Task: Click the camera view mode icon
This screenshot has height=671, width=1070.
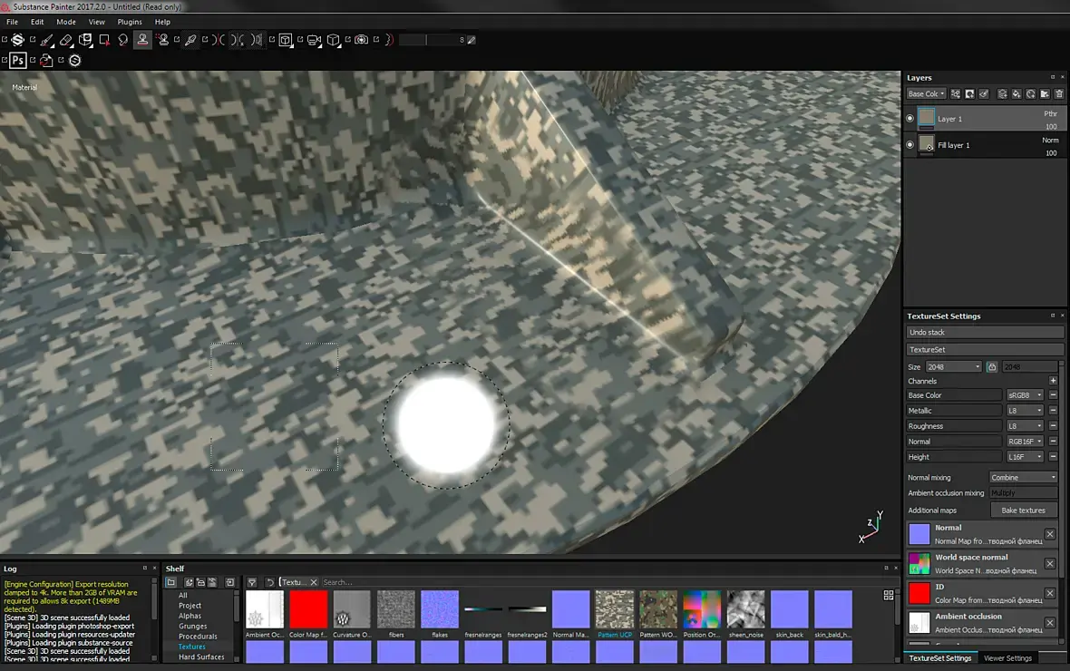Action: click(x=314, y=40)
